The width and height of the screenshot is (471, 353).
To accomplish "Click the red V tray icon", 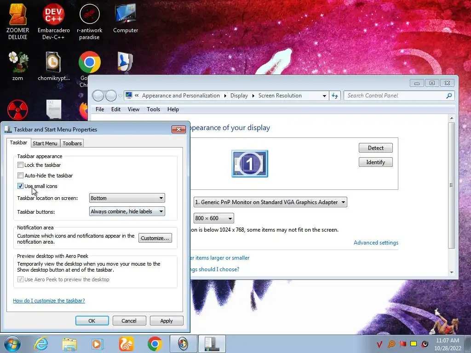I will tap(379, 344).
